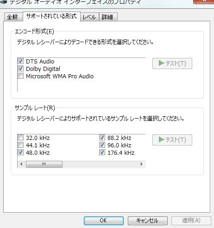Screen dimensions: 214x228
Task: Click the キャンセル button
Action: tap(148, 221)
